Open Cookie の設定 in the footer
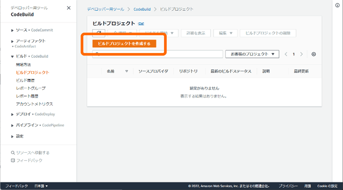The height and width of the screenshot is (190, 343). [x=328, y=186]
